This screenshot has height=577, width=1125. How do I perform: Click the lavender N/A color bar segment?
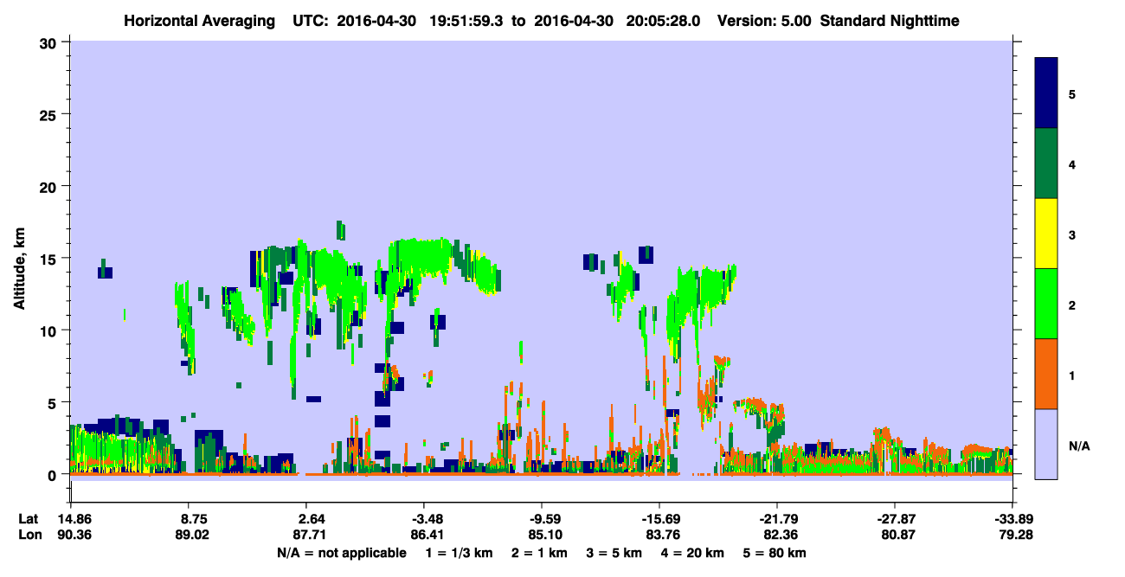tap(1046, 444)
